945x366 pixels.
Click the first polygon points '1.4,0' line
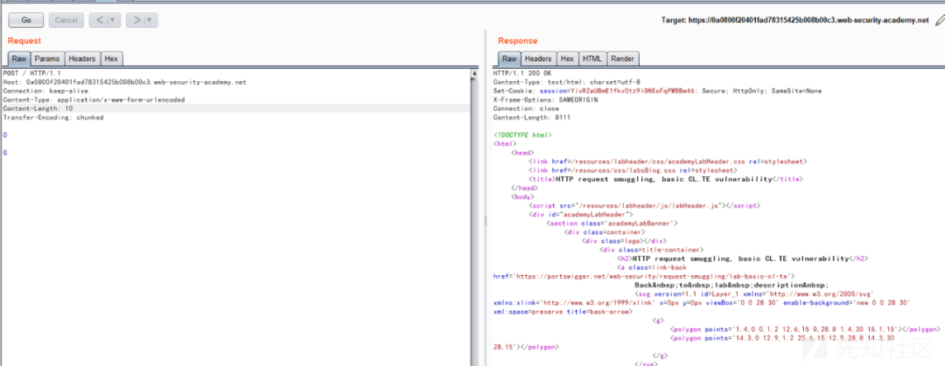[x=805, y=329]
